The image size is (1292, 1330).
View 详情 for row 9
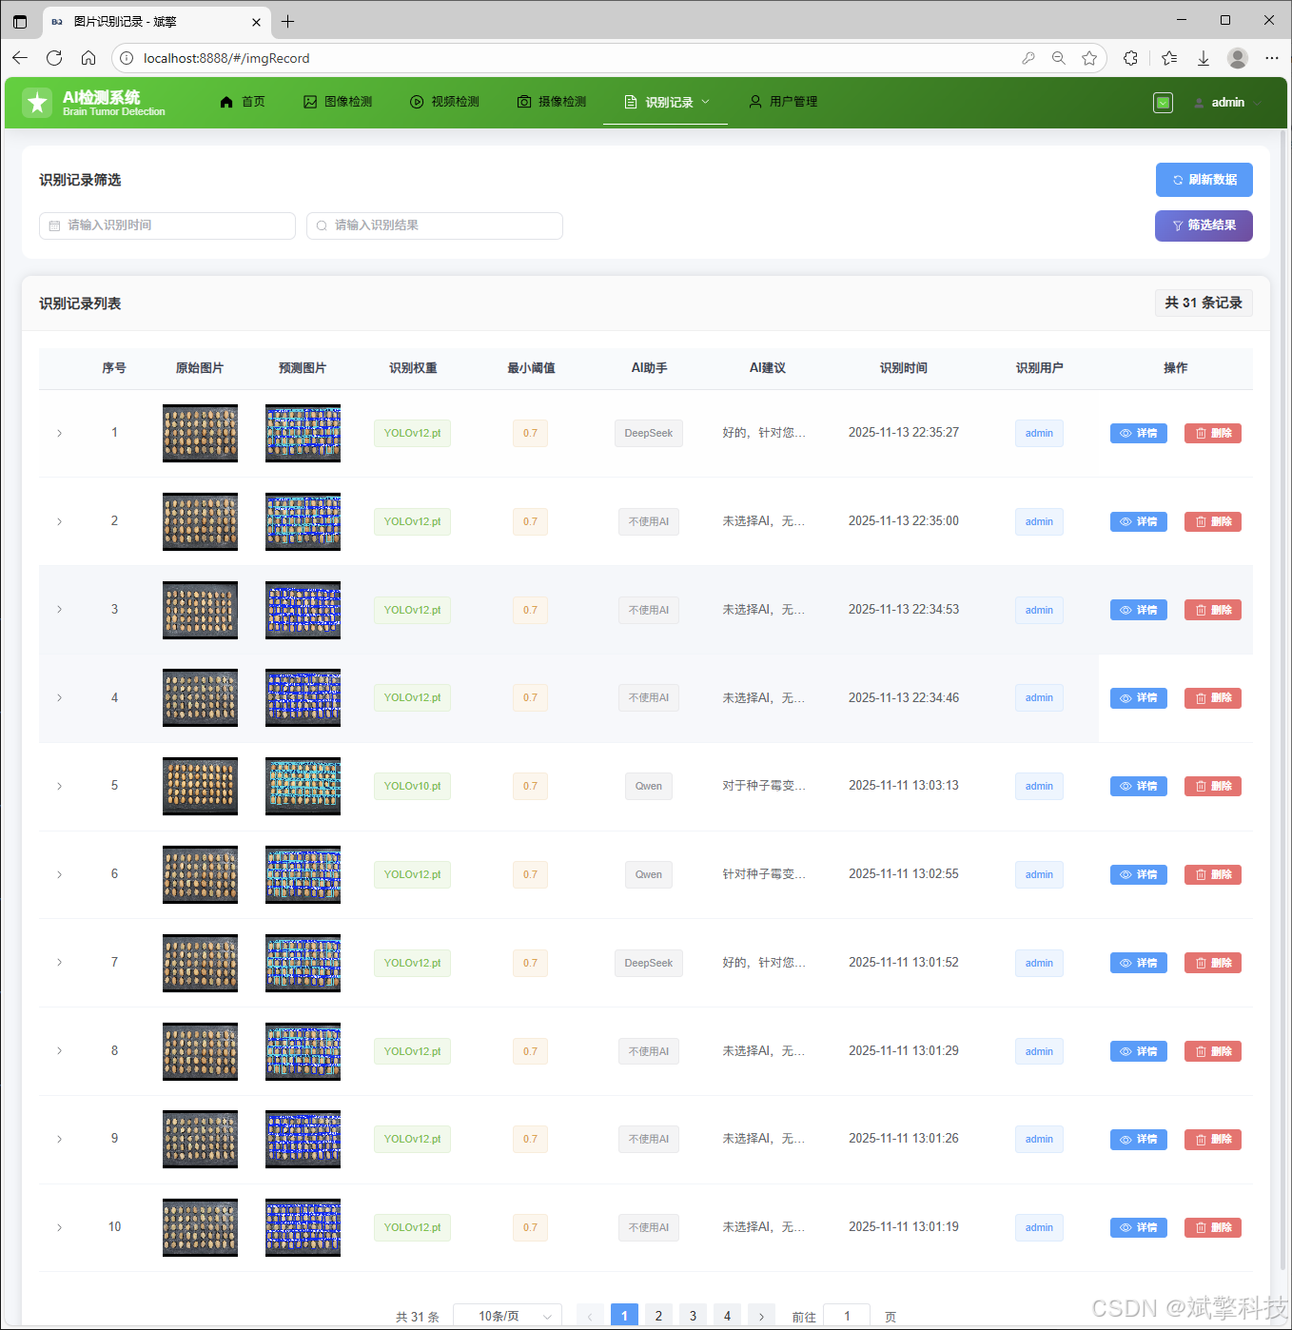click(x=1139, y=1140)
